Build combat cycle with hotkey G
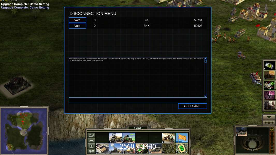276x155 pixels. coord(169,138)
